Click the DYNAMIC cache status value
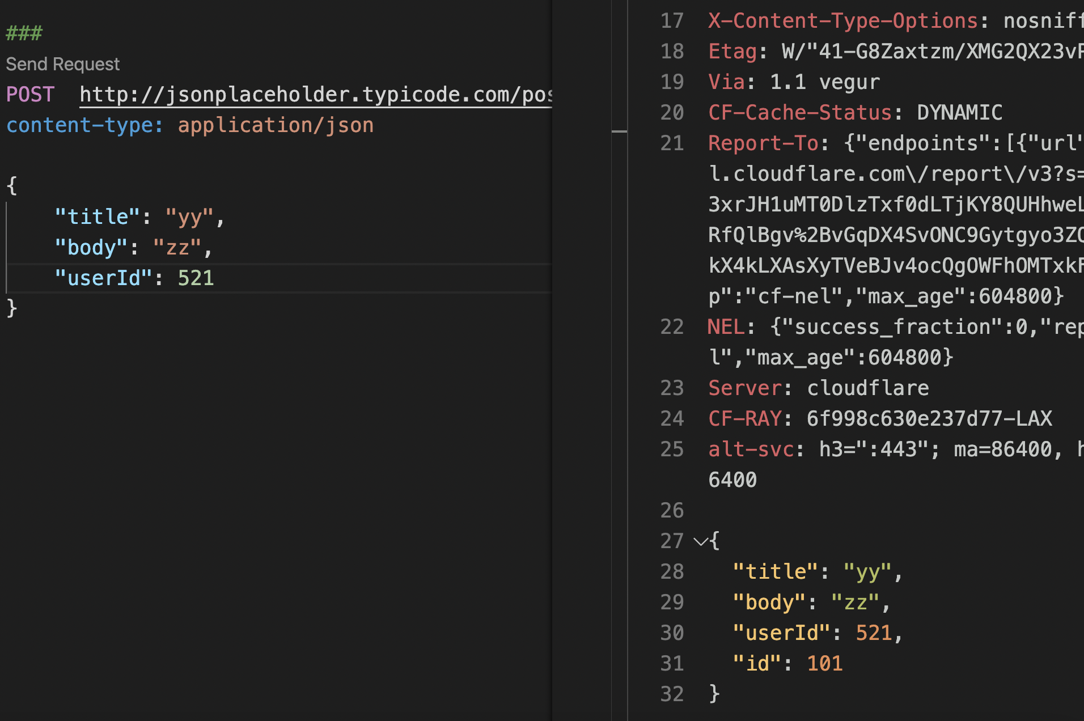Screen dimensions: 1084x721 (x=960, y=113)
